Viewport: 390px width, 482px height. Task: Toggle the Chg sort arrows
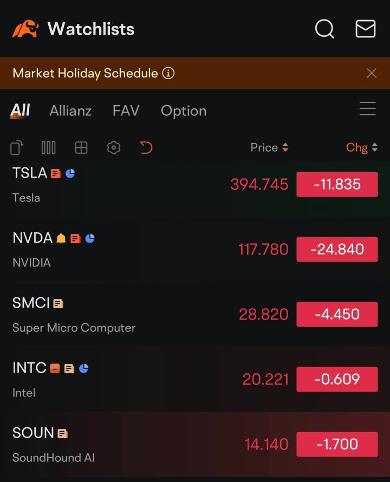(375, 147)
